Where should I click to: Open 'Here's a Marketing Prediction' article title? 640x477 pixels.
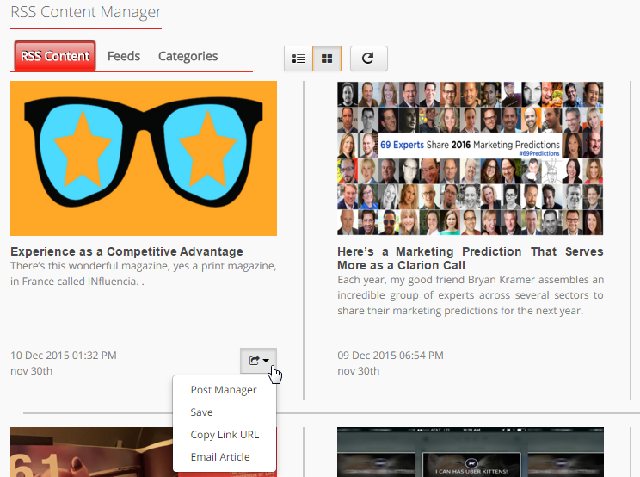coord(470,258)
